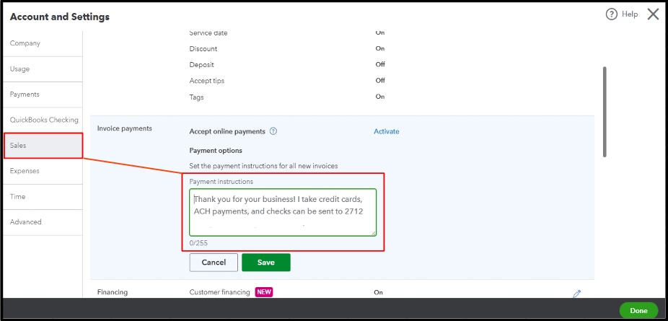Save the payment instructions
The height and width of the screenshot is (321, 668).
point(266,263)
